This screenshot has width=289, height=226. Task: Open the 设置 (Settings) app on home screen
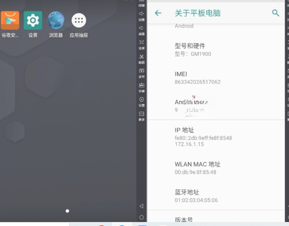[33, 21]
